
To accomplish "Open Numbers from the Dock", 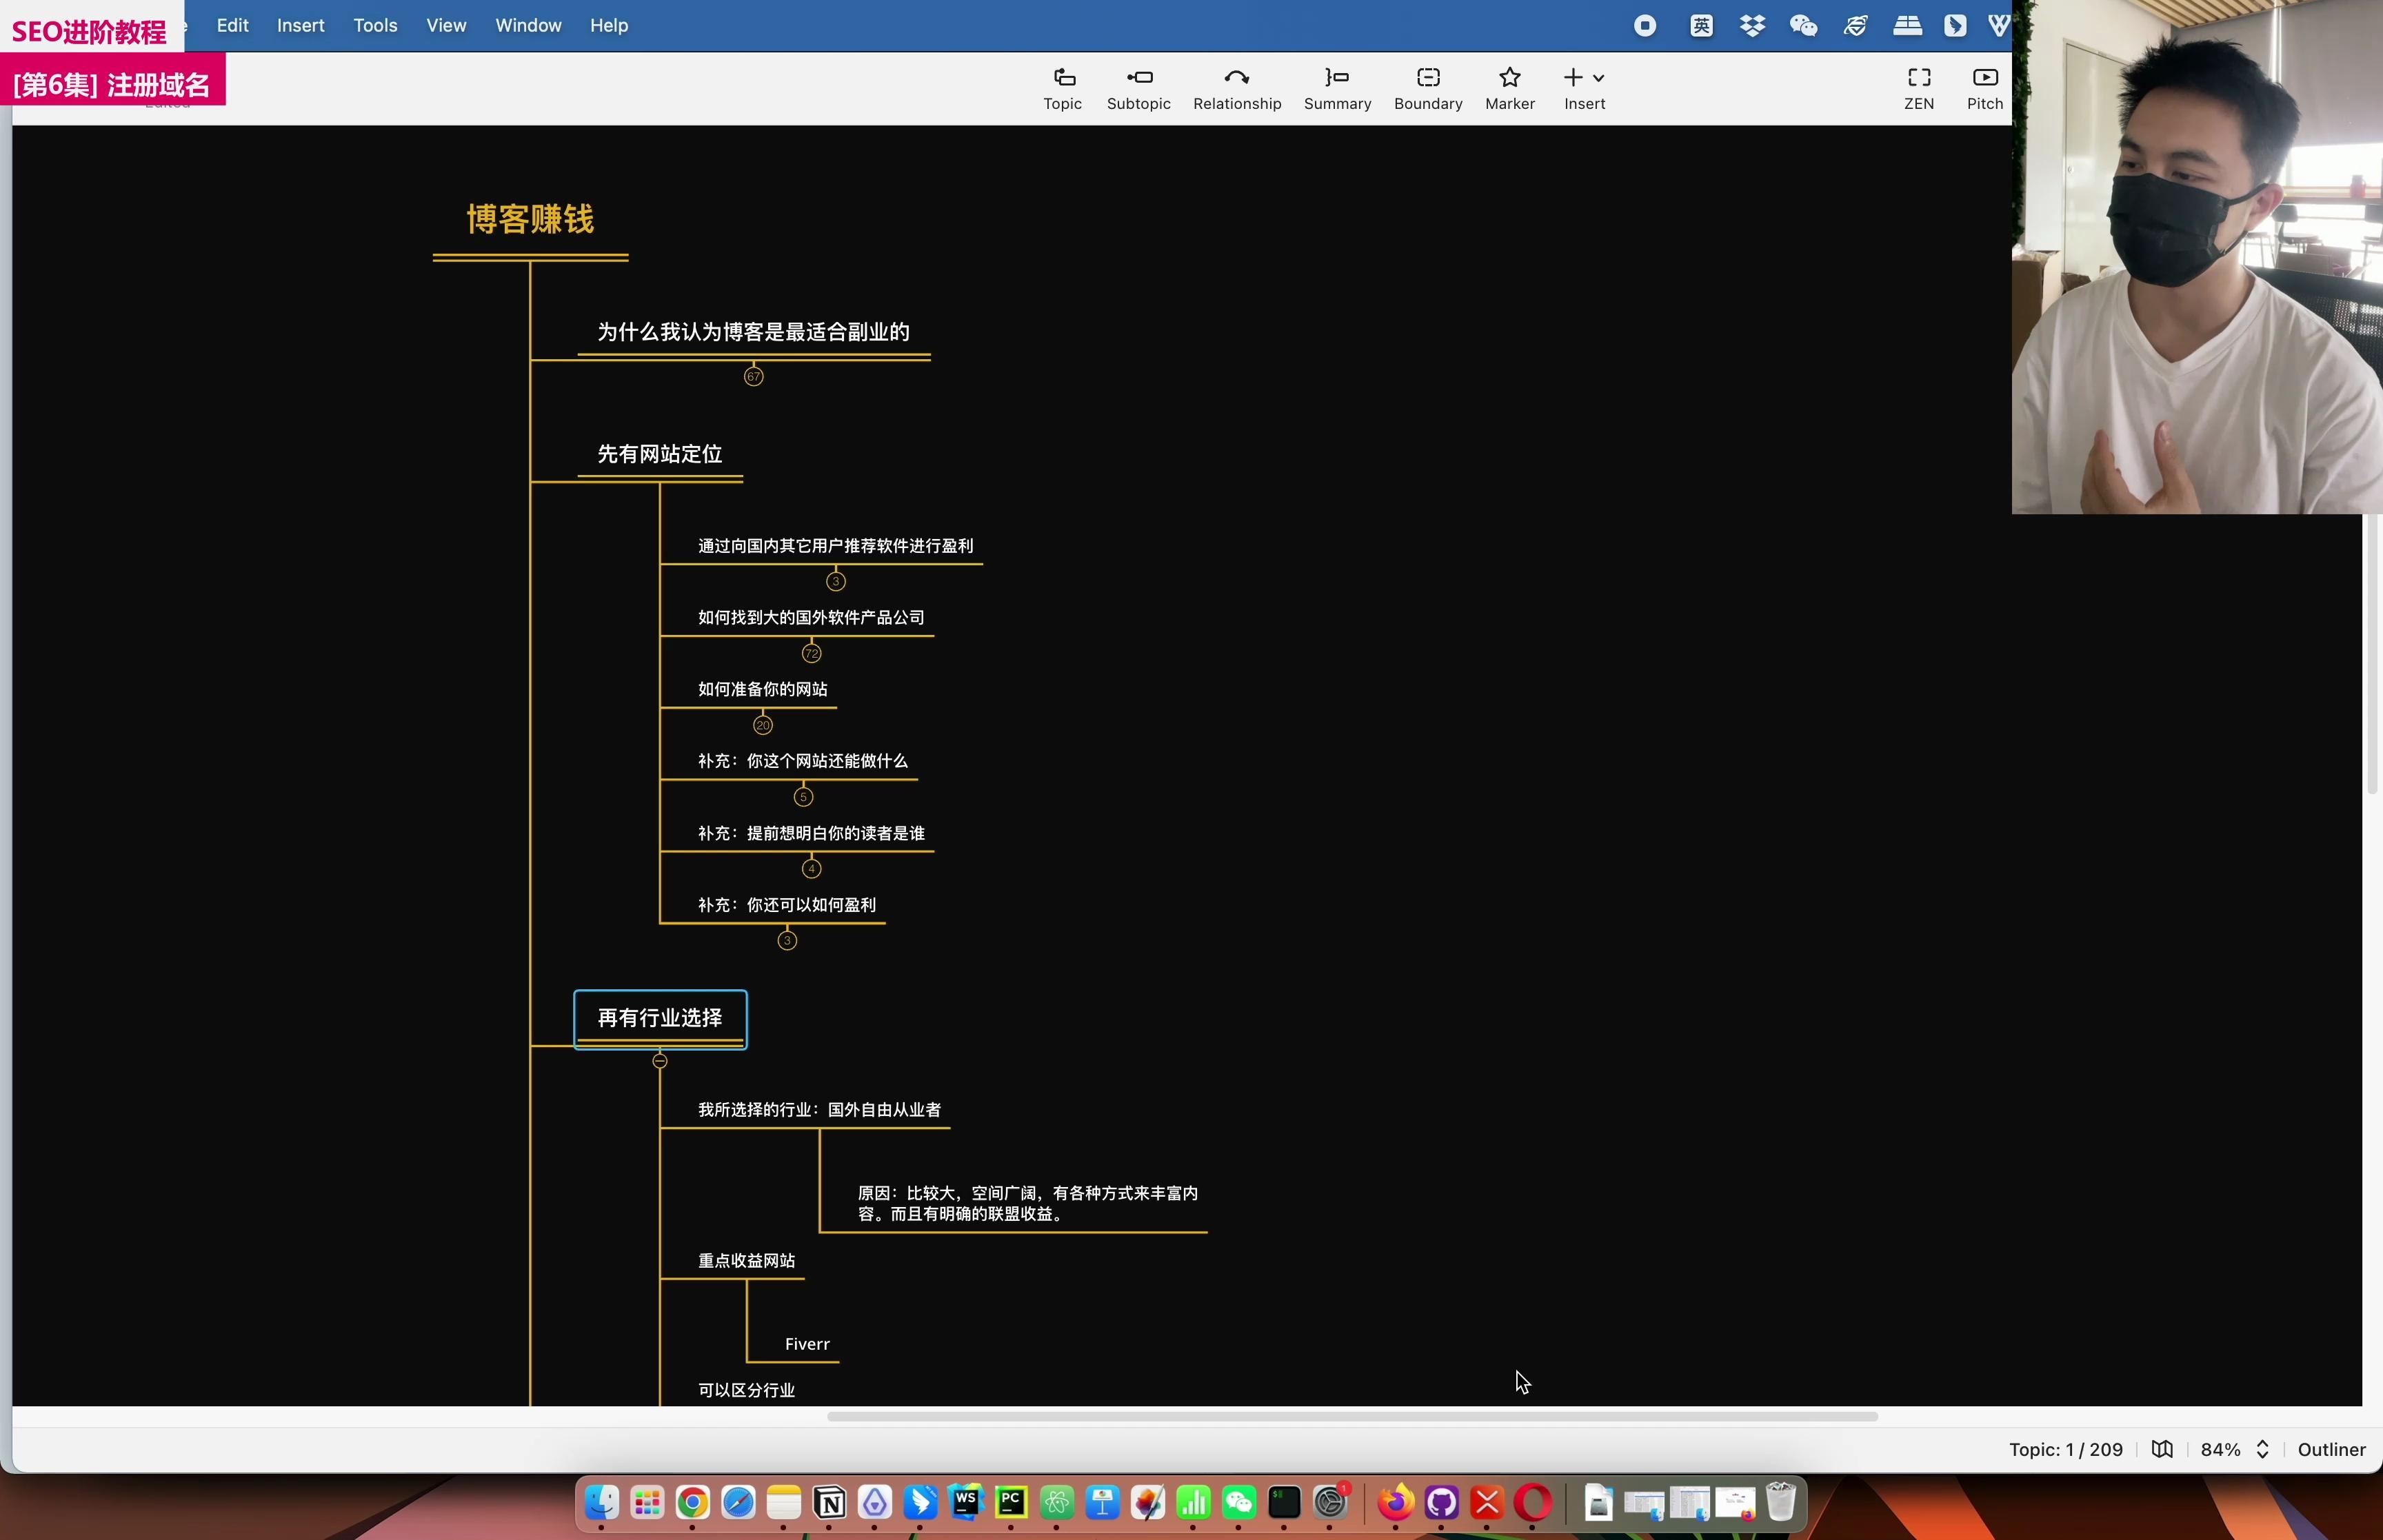I will coord(1193,1503).
